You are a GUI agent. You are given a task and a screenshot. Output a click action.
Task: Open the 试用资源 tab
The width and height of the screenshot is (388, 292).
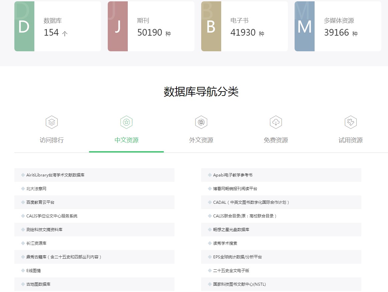(351, 140)
